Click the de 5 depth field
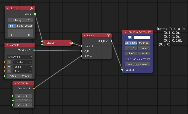188x114 pixels. coord(144,54)
